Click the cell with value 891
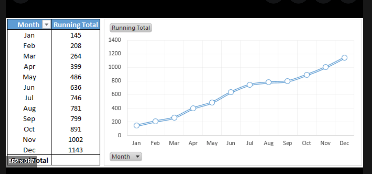Image resolution: width=372 pixels, height=174 pixels. pyautogui.click(x=76, y=129)
